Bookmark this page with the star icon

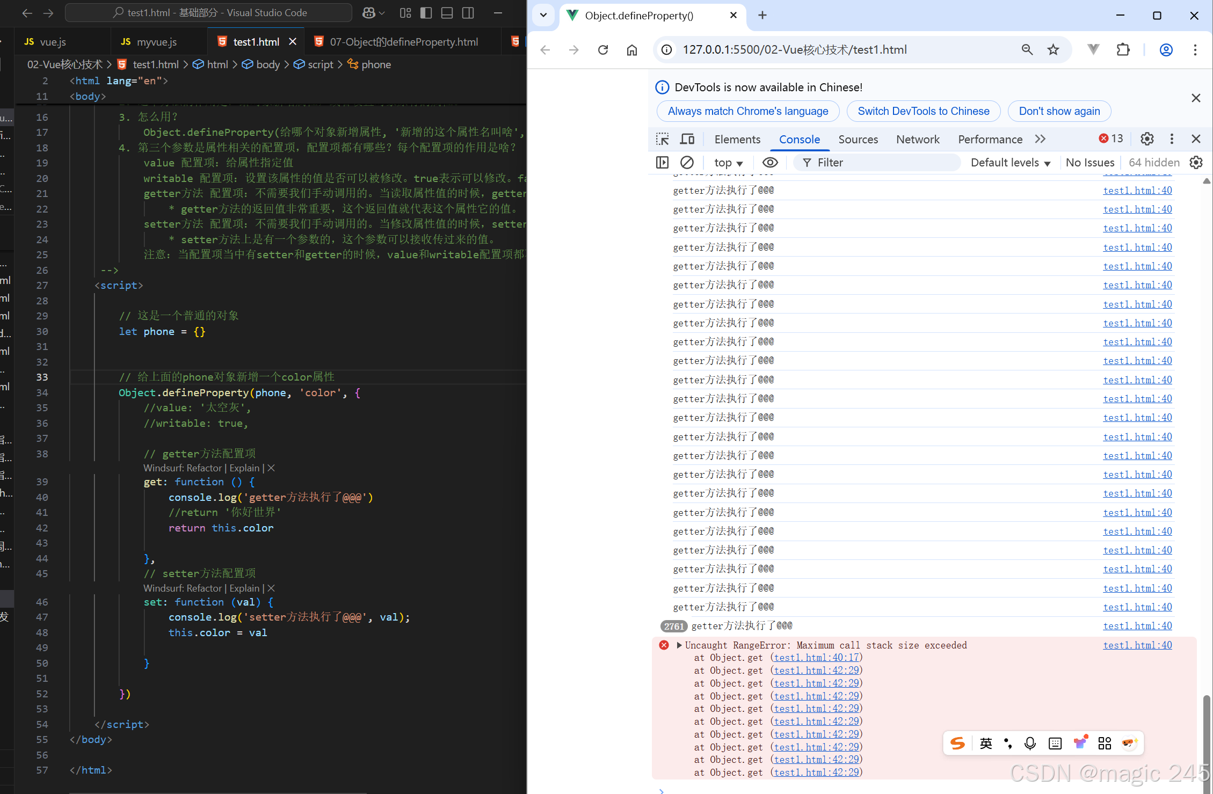pyautogui.click(x=1053, y=50)
